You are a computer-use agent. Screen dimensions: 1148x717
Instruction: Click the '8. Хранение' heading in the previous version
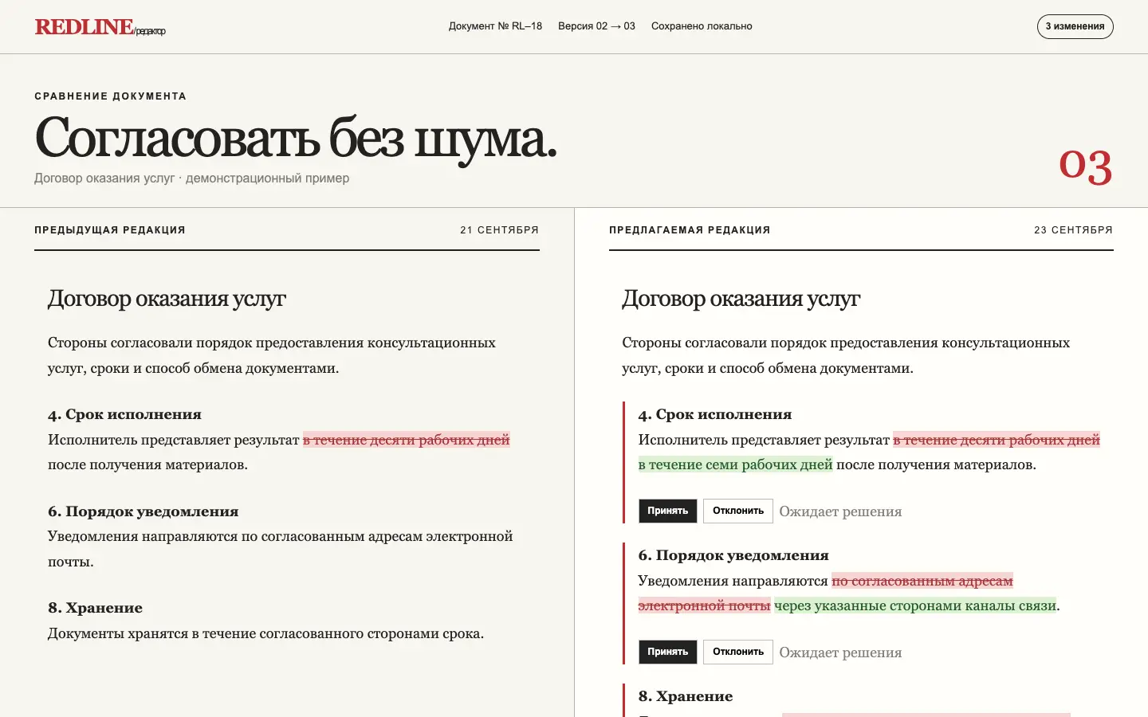95,608
